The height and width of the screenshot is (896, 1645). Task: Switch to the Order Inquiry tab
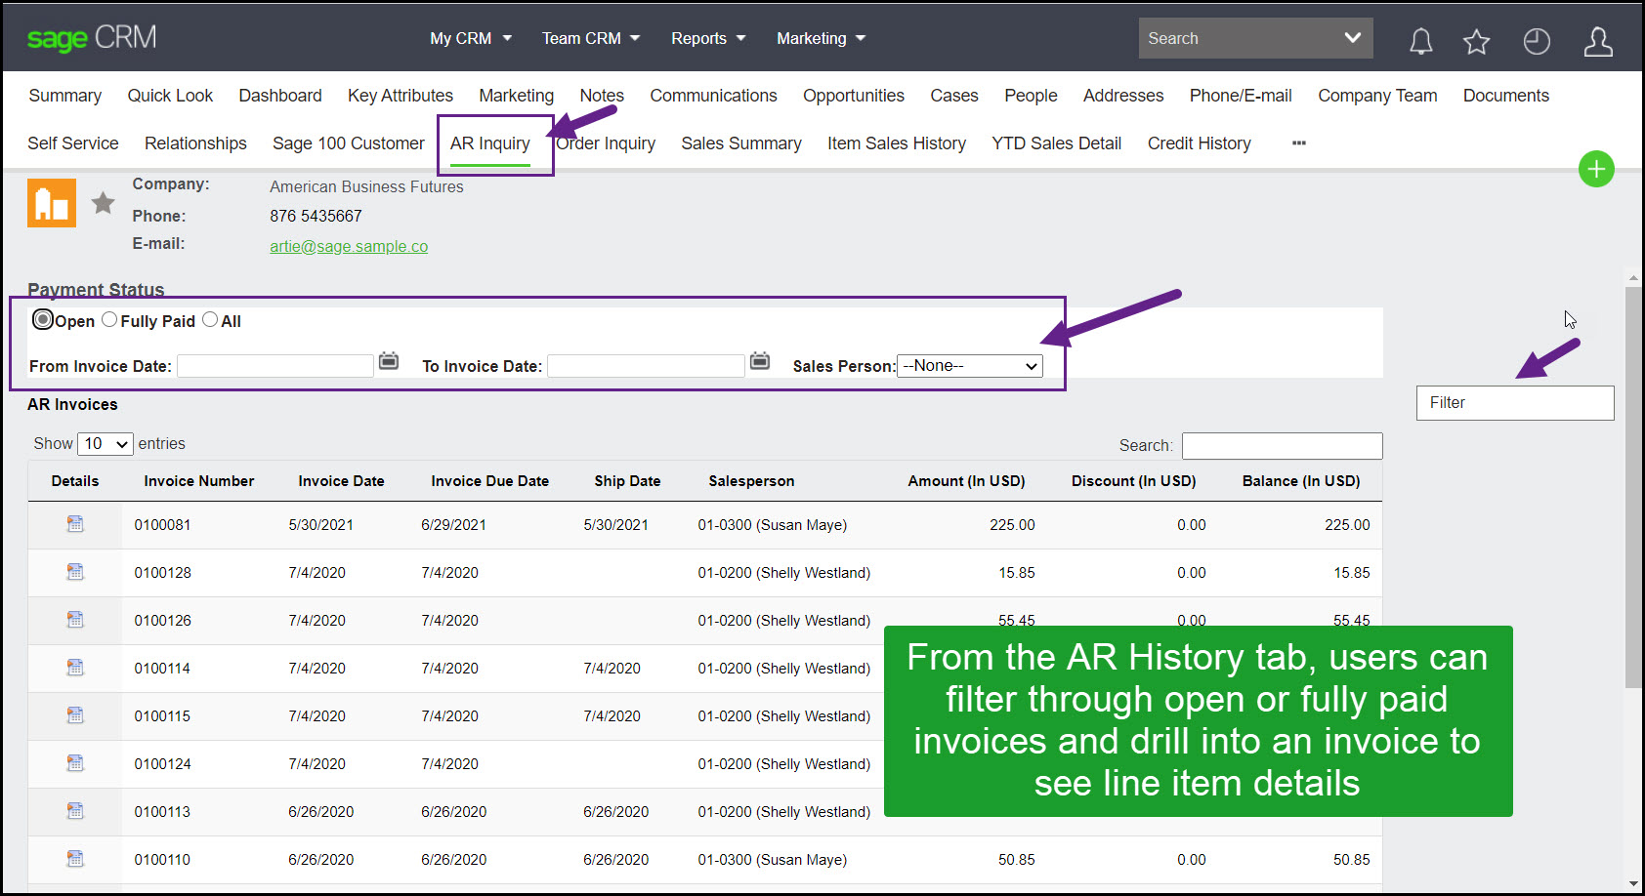[x=607, y=143]
